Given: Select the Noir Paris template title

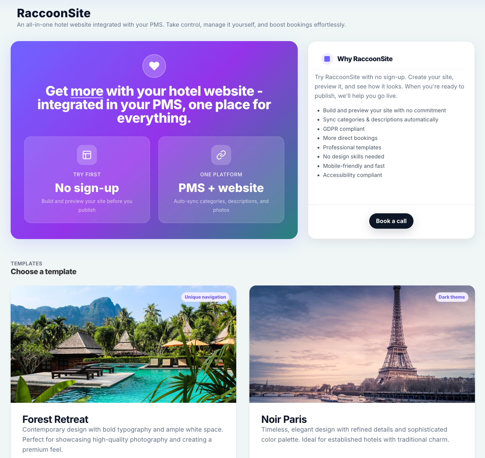Looking at the screenshot, I should click(x=284, y=419).
